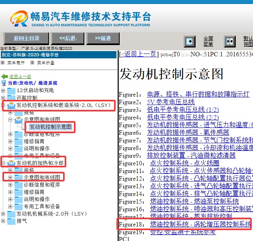Image resolution: width=253 pixels, height=241 pixels.
Task: Expand 诊断信息和程序 under heating and cooling
Action: 10,185
